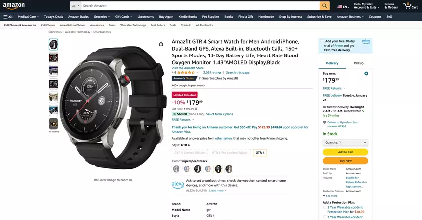Open Today's Deals in navigation bar
This screenshot has height=220, width=422.
(x=53, y=17)
